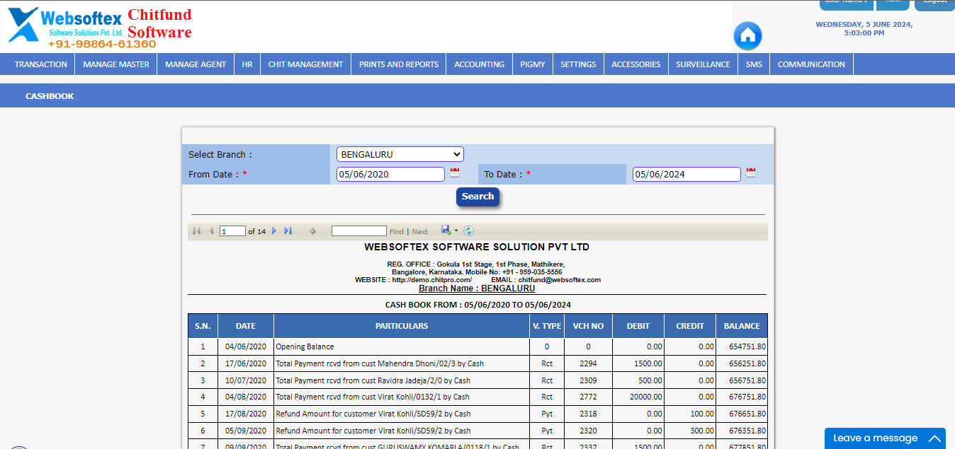Open the Manage Agent menu
This screenshot has height=449, width=955.
(196, 64)
